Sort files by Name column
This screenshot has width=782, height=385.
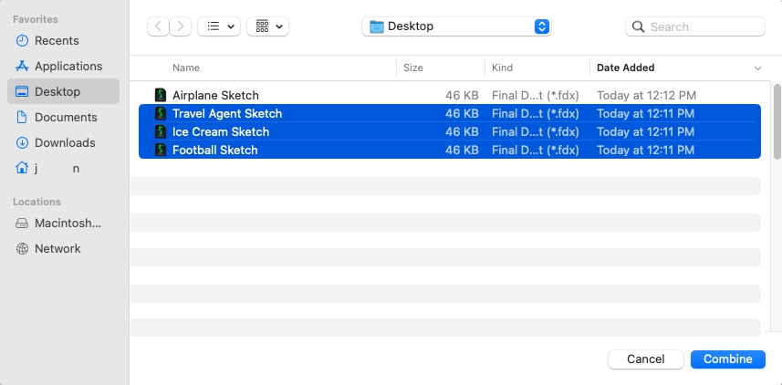(x=186, y=68)
